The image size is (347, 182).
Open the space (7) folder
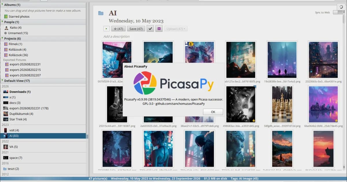click(16, 158)
